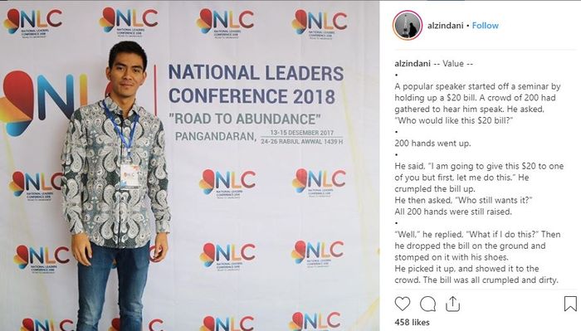Click the caption line "200 hands went up."
Screen dimensions: 581x331
click(432, 144)
